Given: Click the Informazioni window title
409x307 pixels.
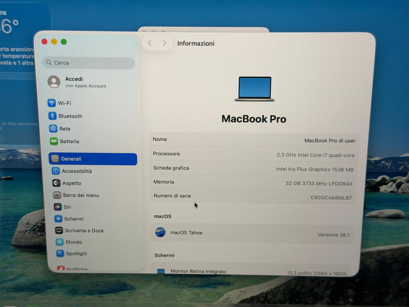Looking at the screenshot, I should tap(196, 43).
